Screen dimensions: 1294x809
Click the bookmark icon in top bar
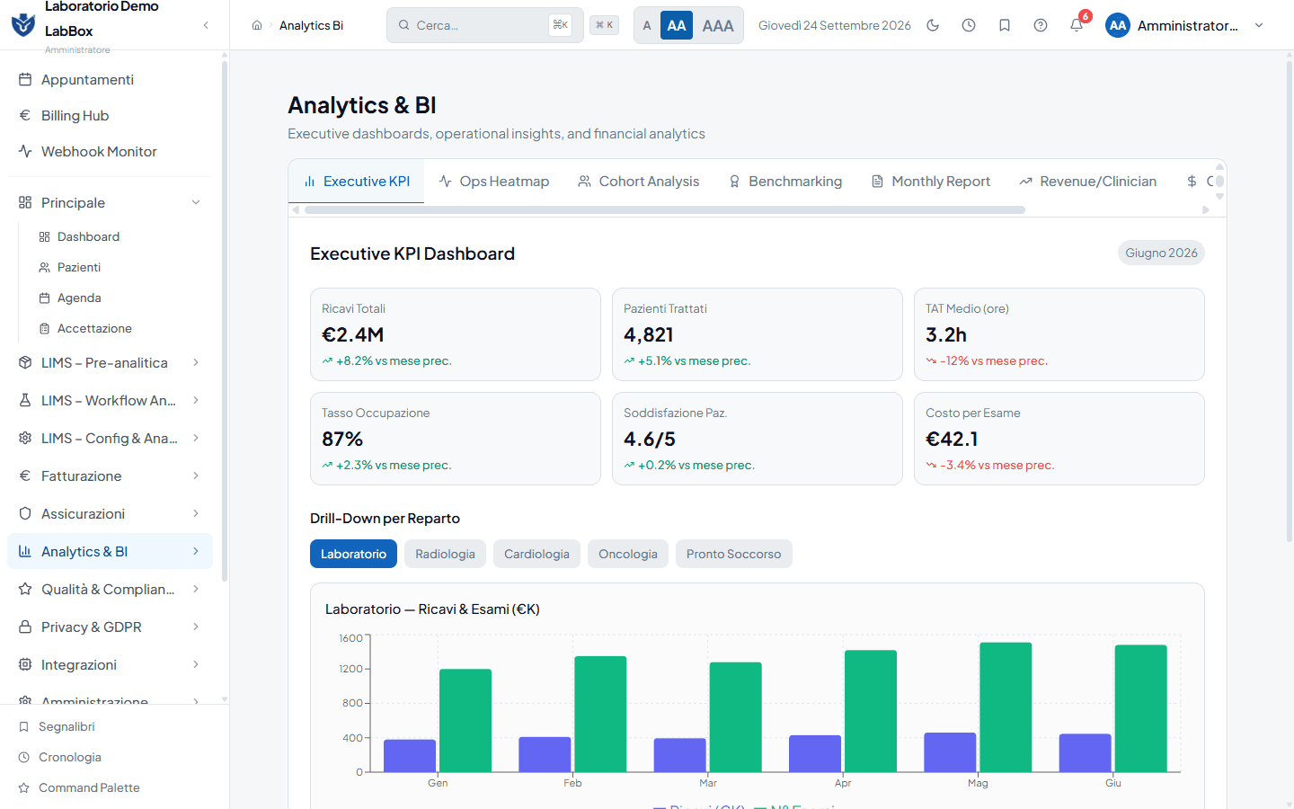1005,25
